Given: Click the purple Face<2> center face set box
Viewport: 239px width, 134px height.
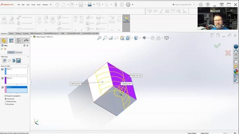Looking at the screenshot, I should pos(16,80).
